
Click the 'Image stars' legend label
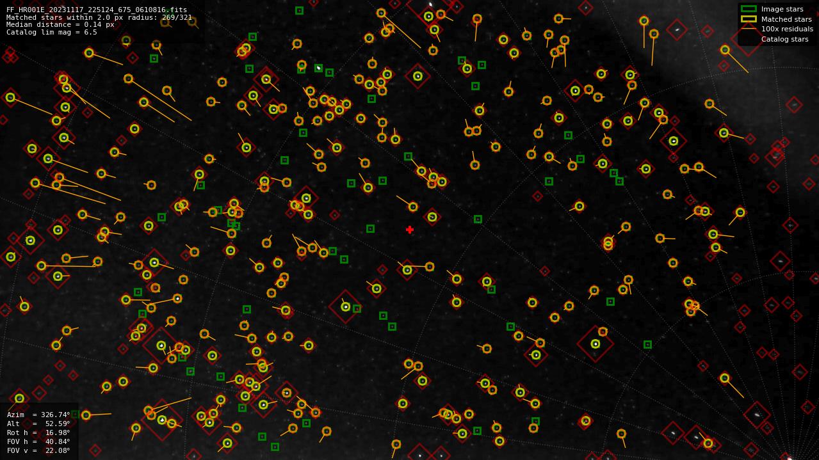point(783,9)
